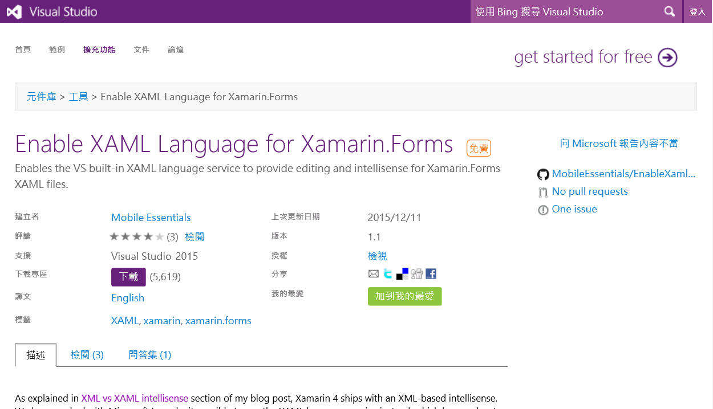713x409 pixels.
Task: Click 向 Microsoft 報告內容不當 link
Action: coord(619,144)
